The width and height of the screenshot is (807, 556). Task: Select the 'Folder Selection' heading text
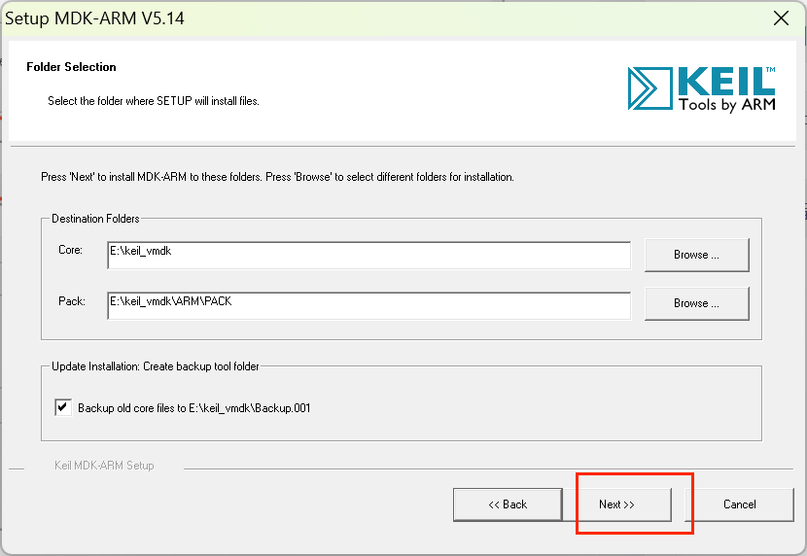point(72,67)
